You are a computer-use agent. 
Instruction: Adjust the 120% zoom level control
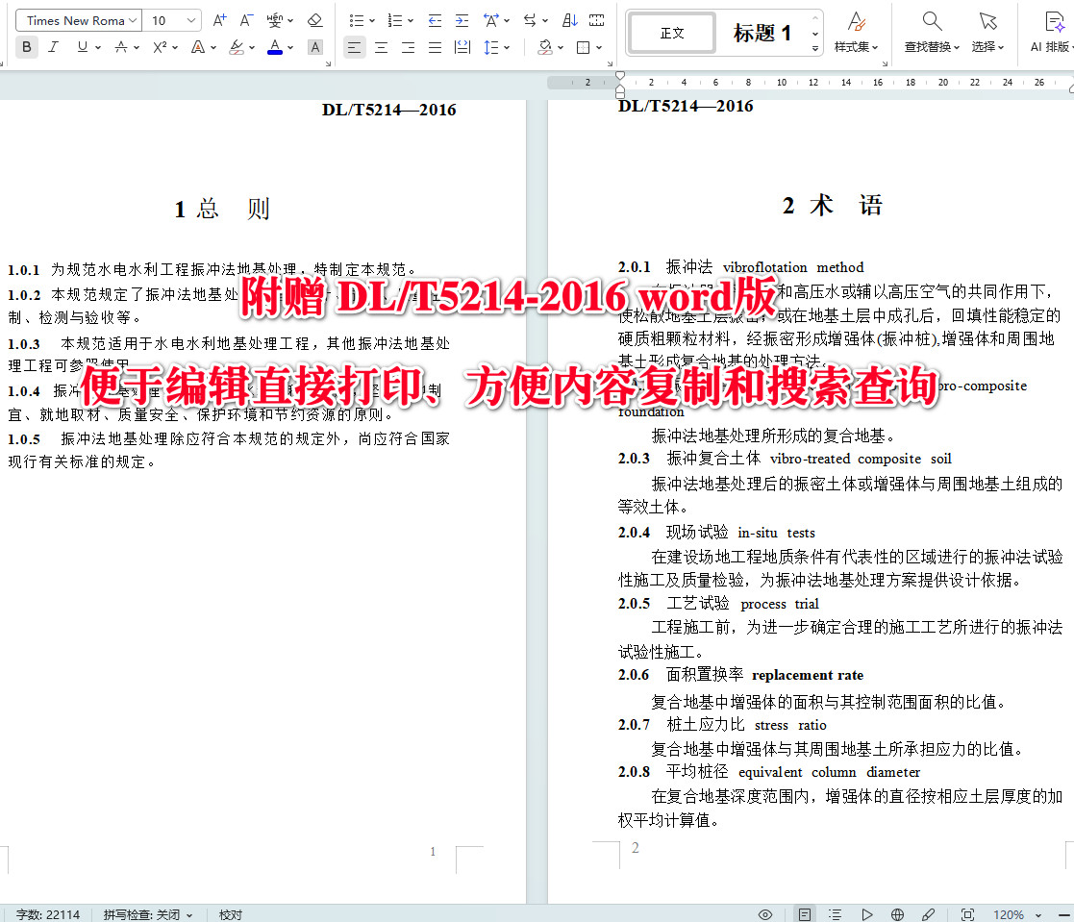pyautogui.click(x=1008, y=914)
